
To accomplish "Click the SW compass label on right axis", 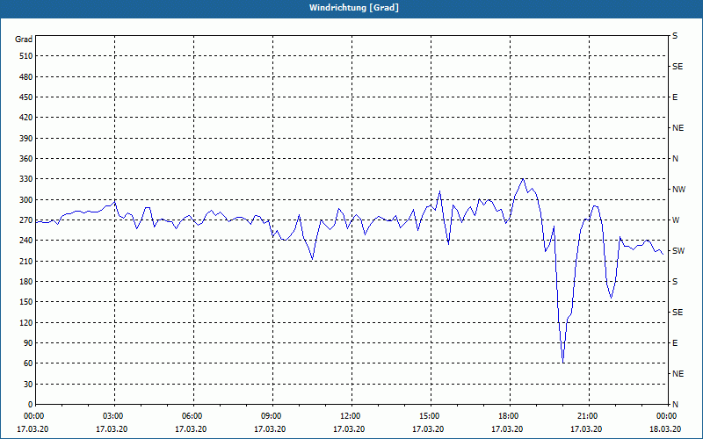I will tap(678, 251).
